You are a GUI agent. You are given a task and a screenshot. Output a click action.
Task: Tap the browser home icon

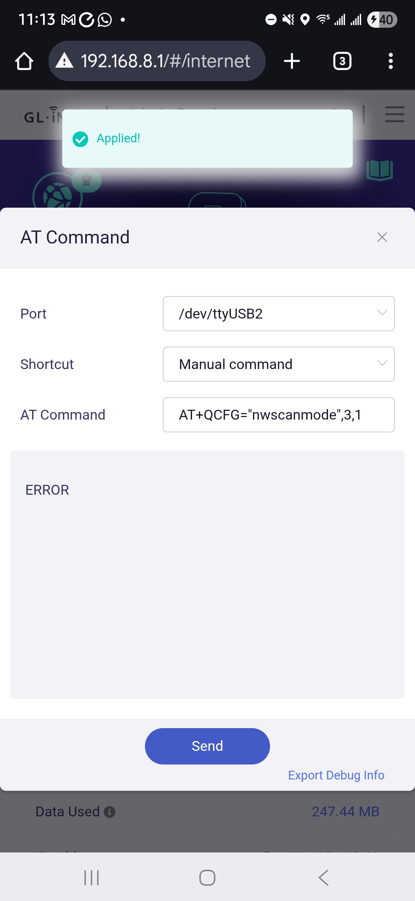pos(24,61)
